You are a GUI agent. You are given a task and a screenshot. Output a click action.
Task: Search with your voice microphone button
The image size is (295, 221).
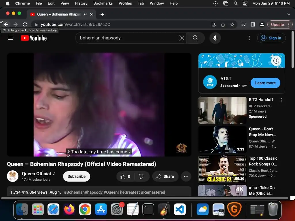click(215, 38)
